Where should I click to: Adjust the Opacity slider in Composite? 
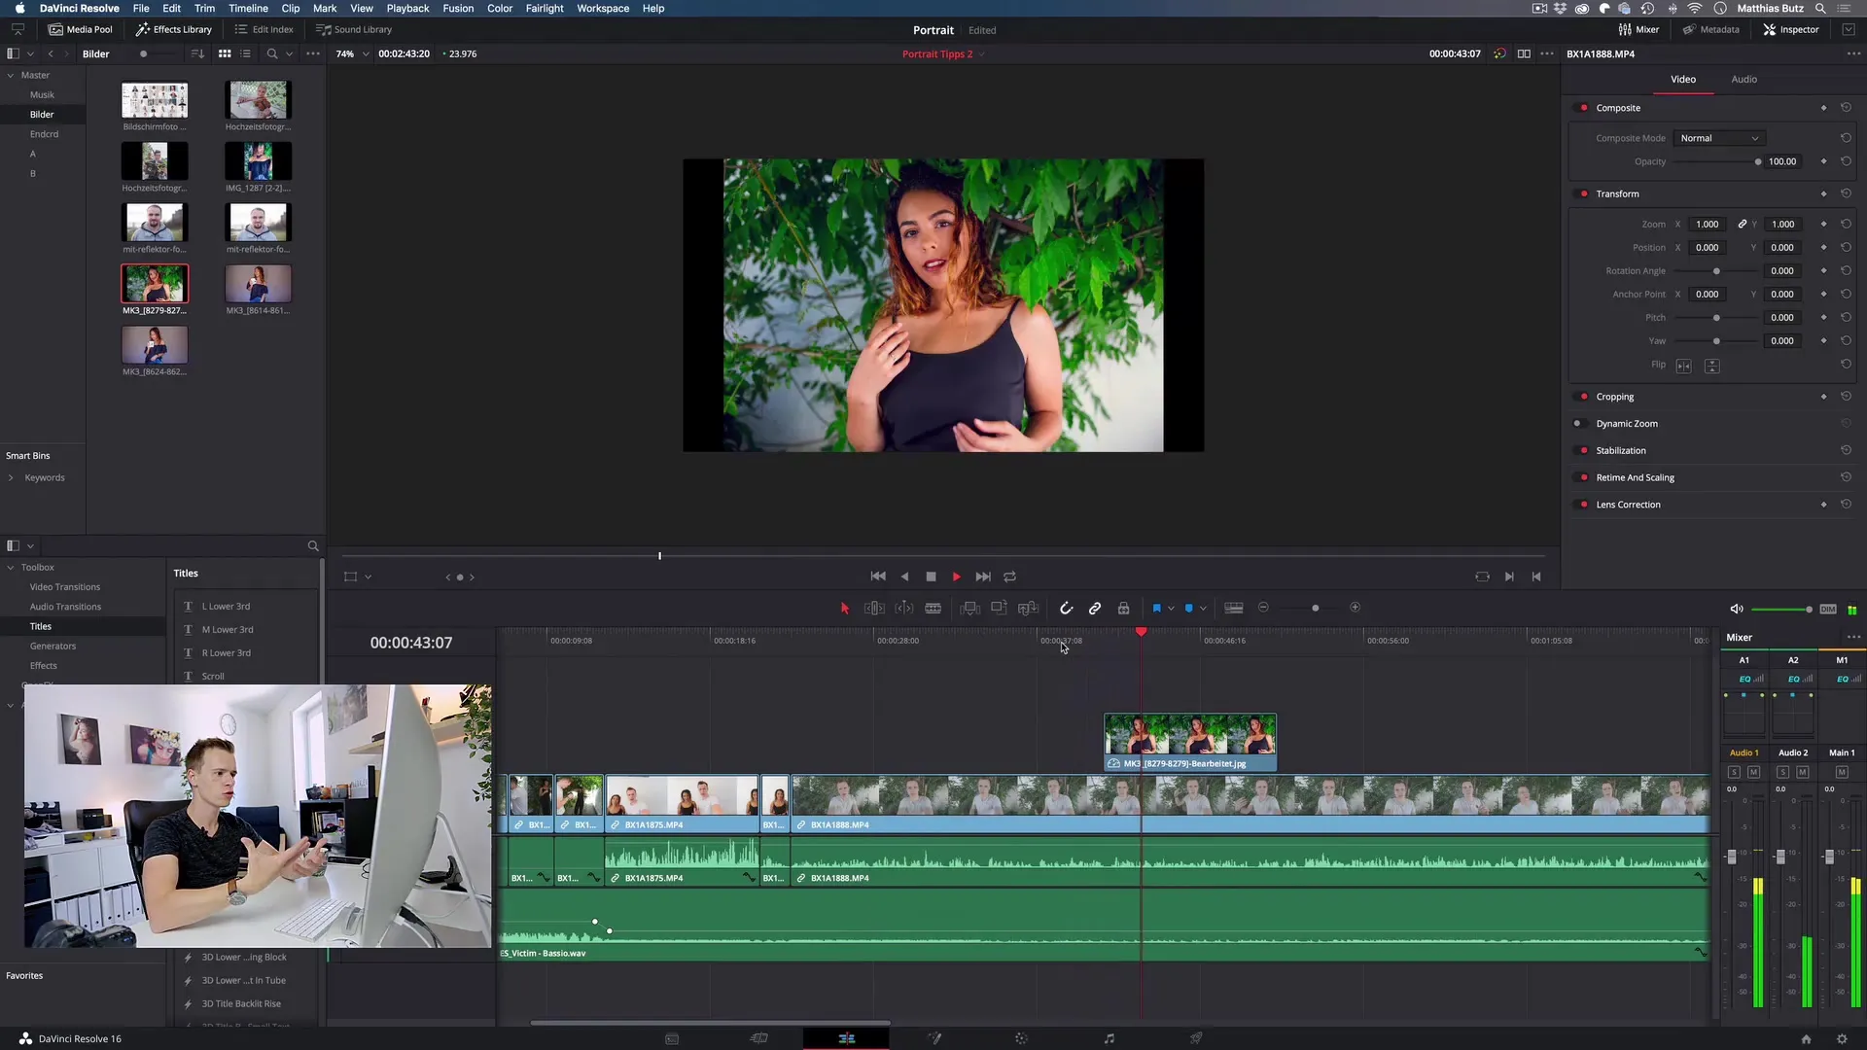1757,161
